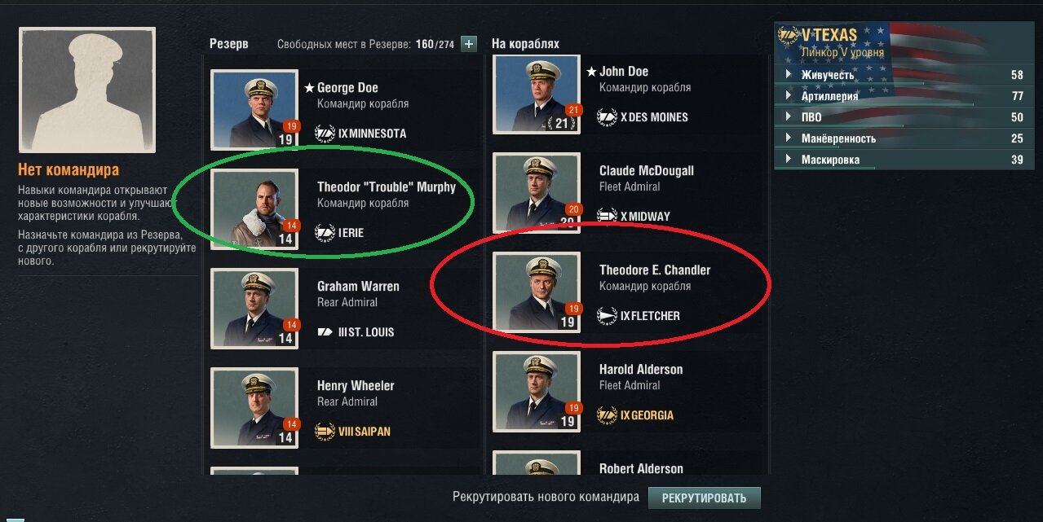
Task: Expand the Живучесть stat row
Action: click(x=904, y=75)
